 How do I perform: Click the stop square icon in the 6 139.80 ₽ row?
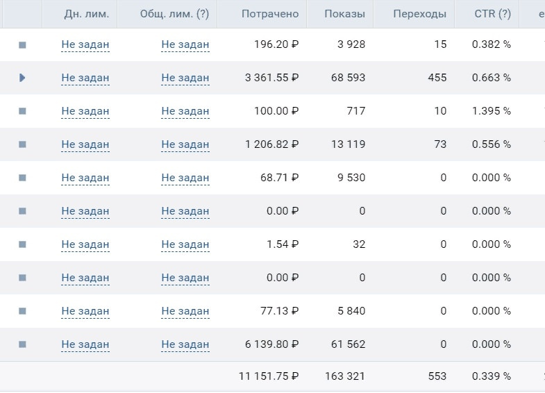coord(22,344)
